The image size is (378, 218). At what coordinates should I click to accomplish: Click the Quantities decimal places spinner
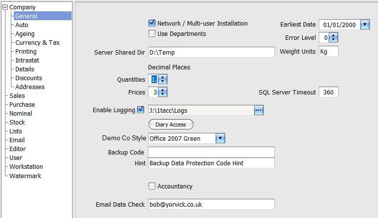pos(163,79)
